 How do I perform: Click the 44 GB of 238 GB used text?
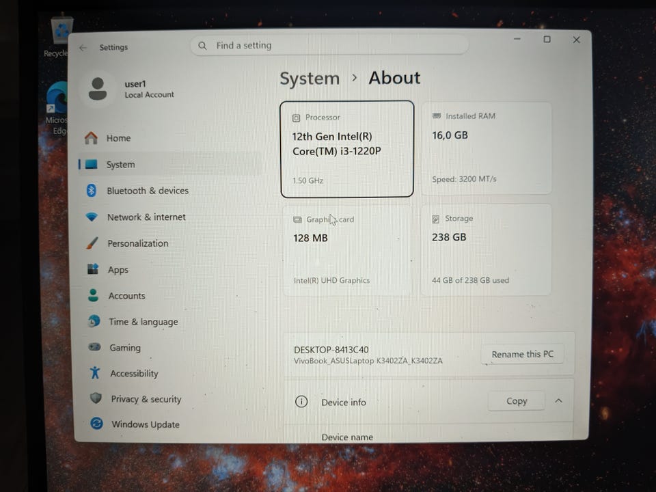click(x=470, y=280)
